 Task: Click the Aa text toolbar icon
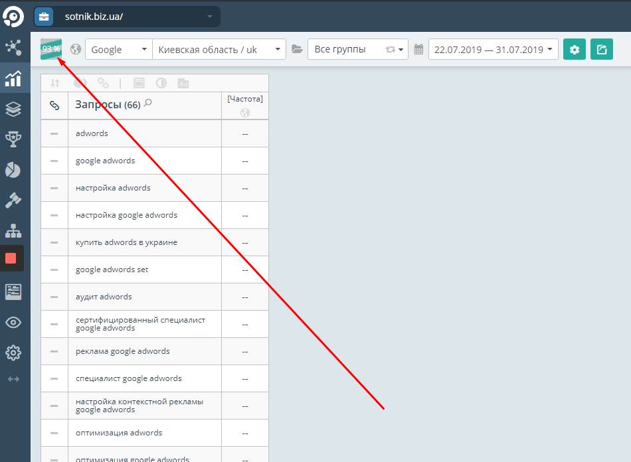click(x=183, y=83)
